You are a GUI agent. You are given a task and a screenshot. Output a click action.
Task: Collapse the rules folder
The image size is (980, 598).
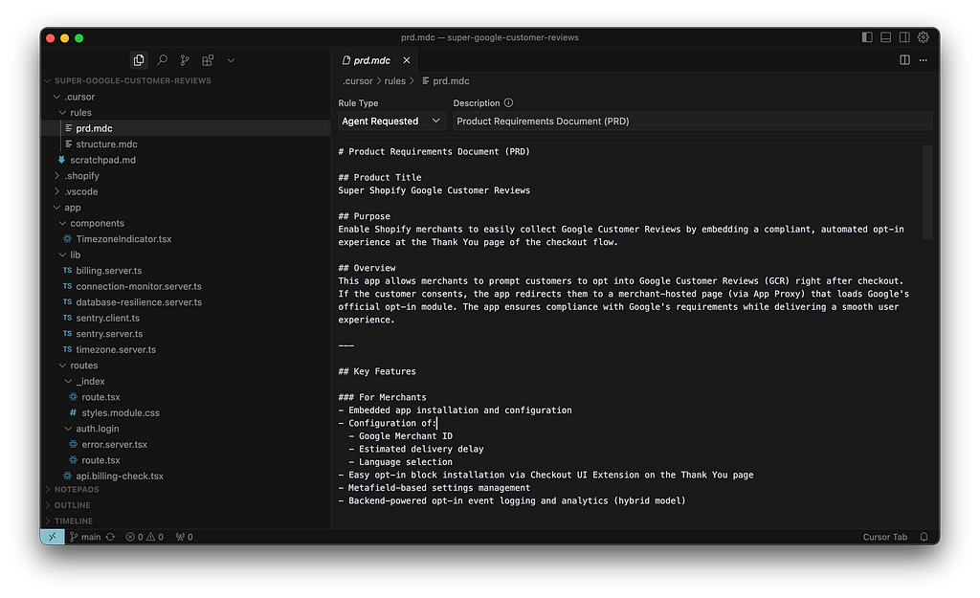(x=80, y=113)
